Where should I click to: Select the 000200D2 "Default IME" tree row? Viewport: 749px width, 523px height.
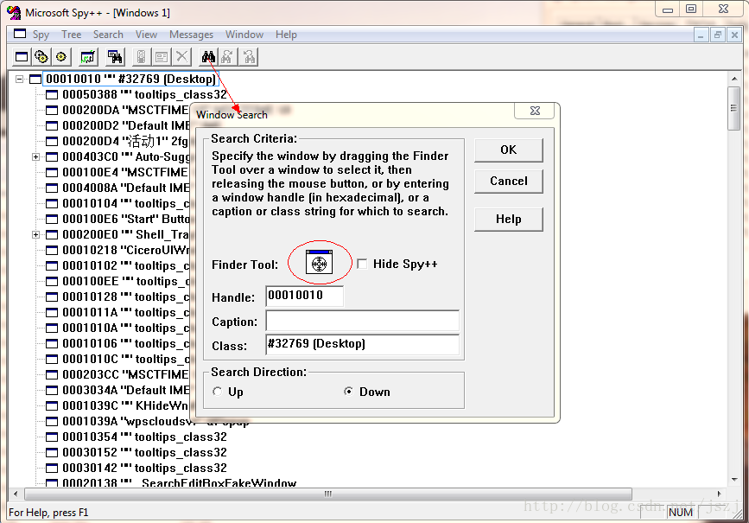(125, 125)
